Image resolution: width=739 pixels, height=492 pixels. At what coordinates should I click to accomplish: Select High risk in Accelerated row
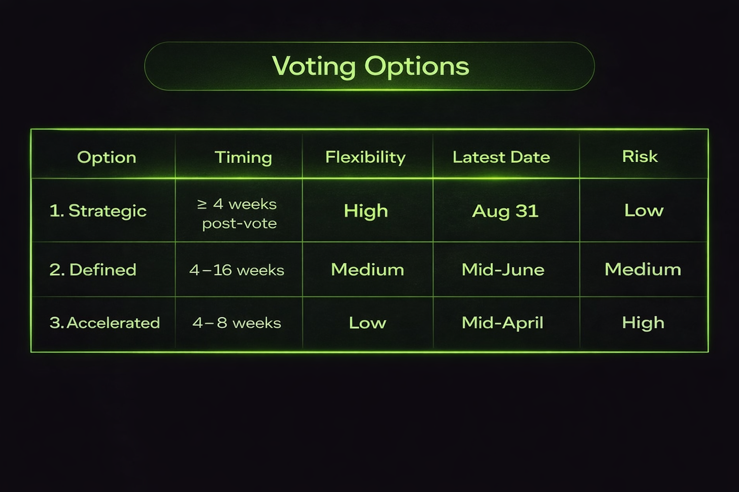[x=643, y=323]
